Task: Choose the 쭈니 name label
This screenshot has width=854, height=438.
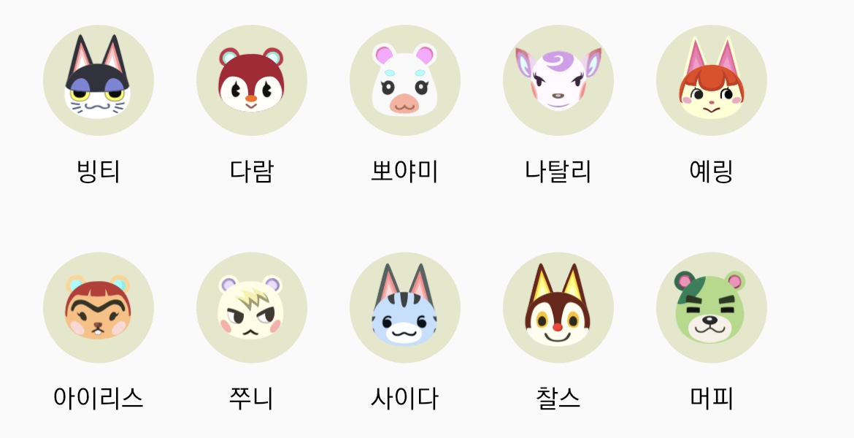Action: [252, 399]
